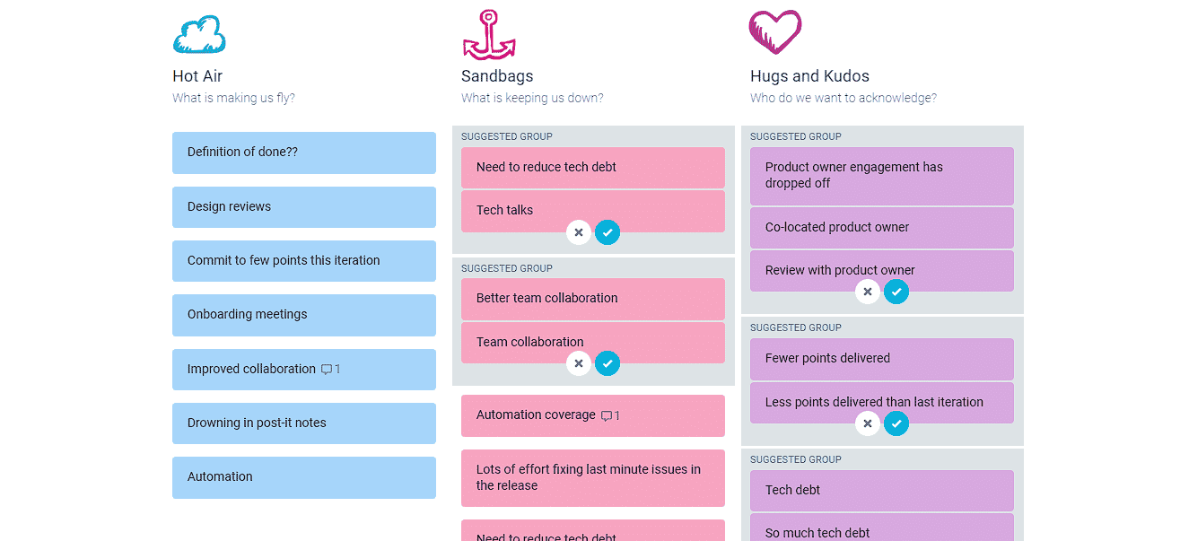The width and height of the screenshot is (1180, 541).
Task: Accept the Tech talks suggested group checkmark
Action: 607,232
